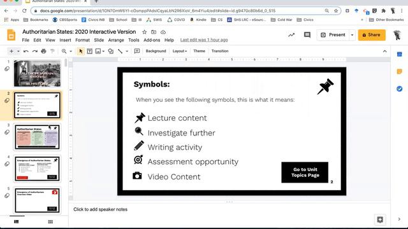Image resolution: width=408 pixels, height=229 pixels.
Task: Click the browser reload button
Action: [24, 11]
